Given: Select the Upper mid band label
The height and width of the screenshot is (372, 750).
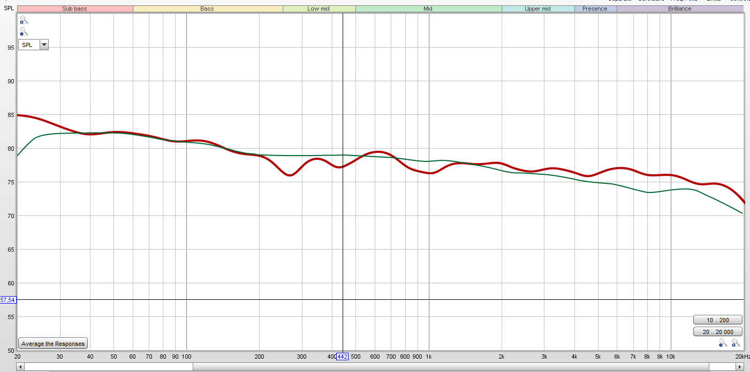Looking at the screenshot, I should 538,9.
